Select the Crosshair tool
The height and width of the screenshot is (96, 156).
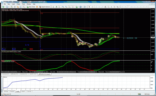pyautogui.click(x=93, y=7)
